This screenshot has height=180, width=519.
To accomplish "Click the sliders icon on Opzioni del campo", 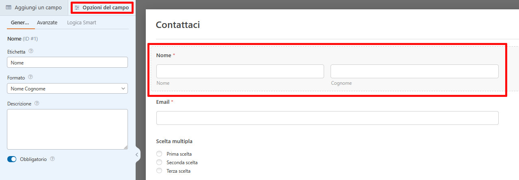I will click(77, 8).
